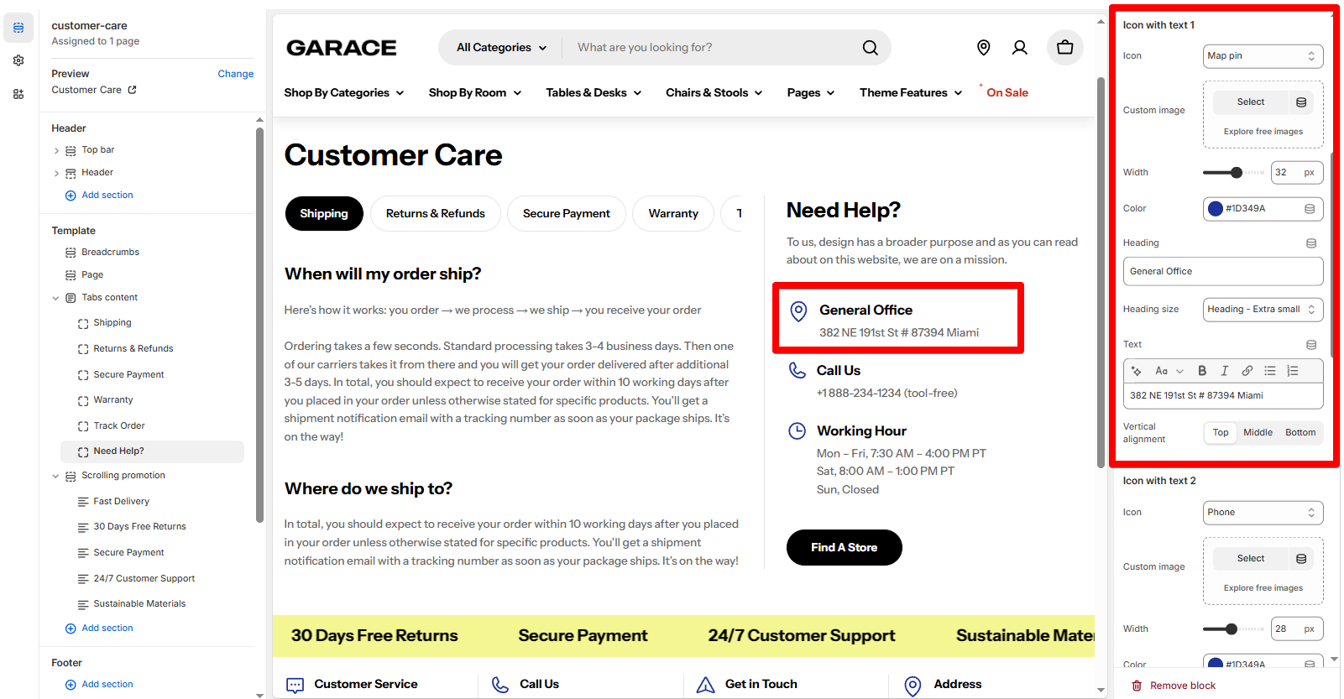
Task: Click the width value field showing 32
Action: pos(1297,173)
